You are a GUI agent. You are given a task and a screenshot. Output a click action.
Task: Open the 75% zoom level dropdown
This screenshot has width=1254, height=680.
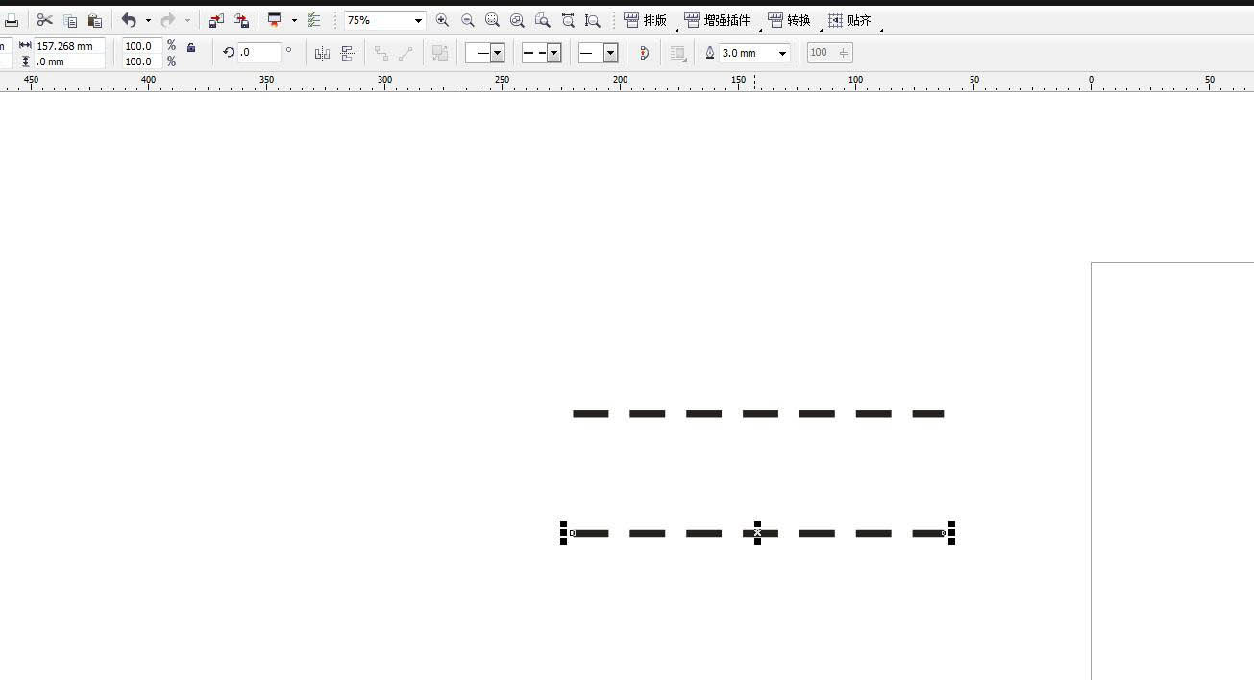418,20
